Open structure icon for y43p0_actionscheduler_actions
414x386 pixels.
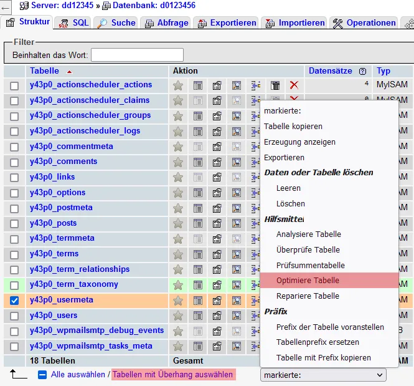pyautogui.click(x=217, y=85)
